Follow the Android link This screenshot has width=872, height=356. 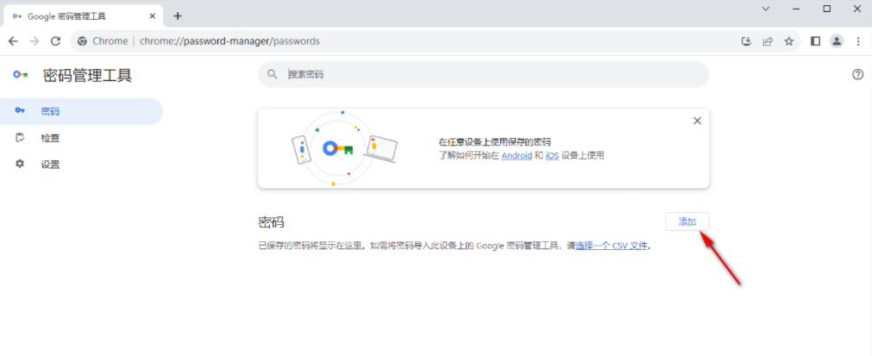(x=517, y=155)
